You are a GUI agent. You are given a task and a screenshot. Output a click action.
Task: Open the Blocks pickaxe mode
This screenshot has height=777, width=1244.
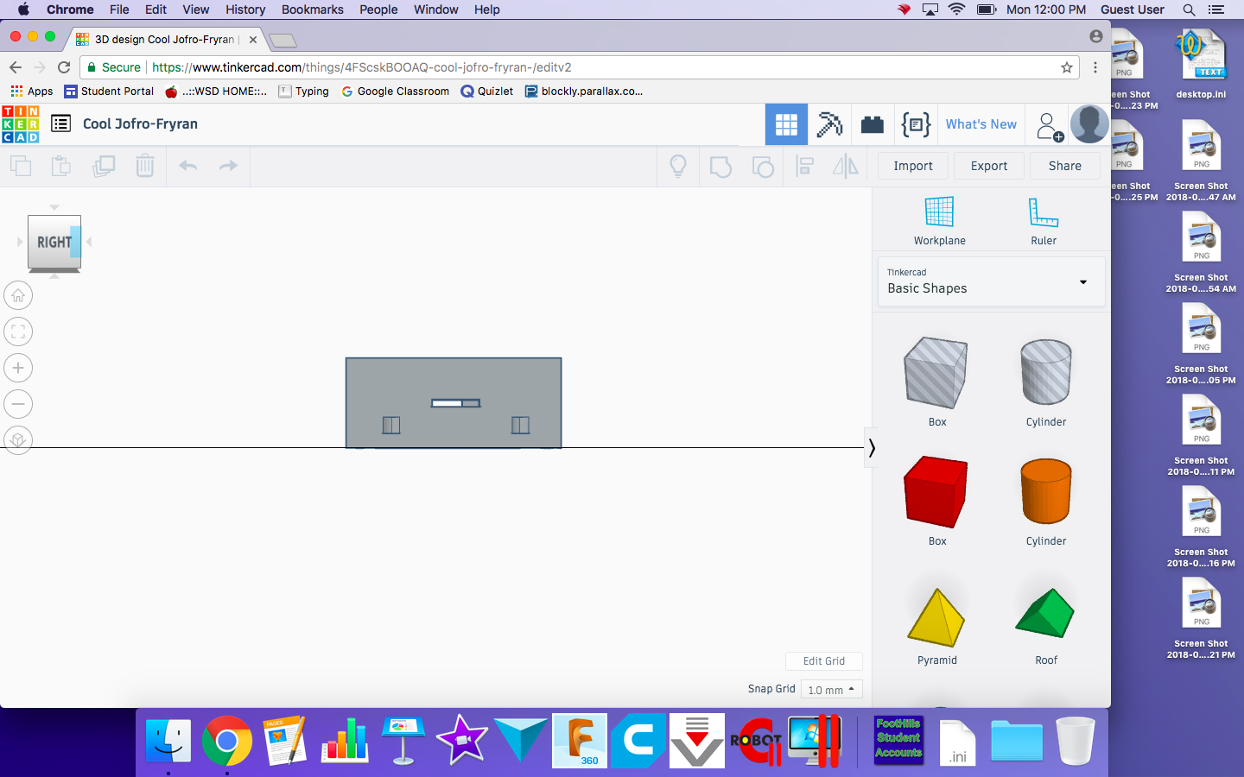(829, 124)
